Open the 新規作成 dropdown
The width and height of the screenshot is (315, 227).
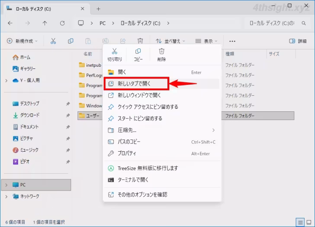pos(22,41)
